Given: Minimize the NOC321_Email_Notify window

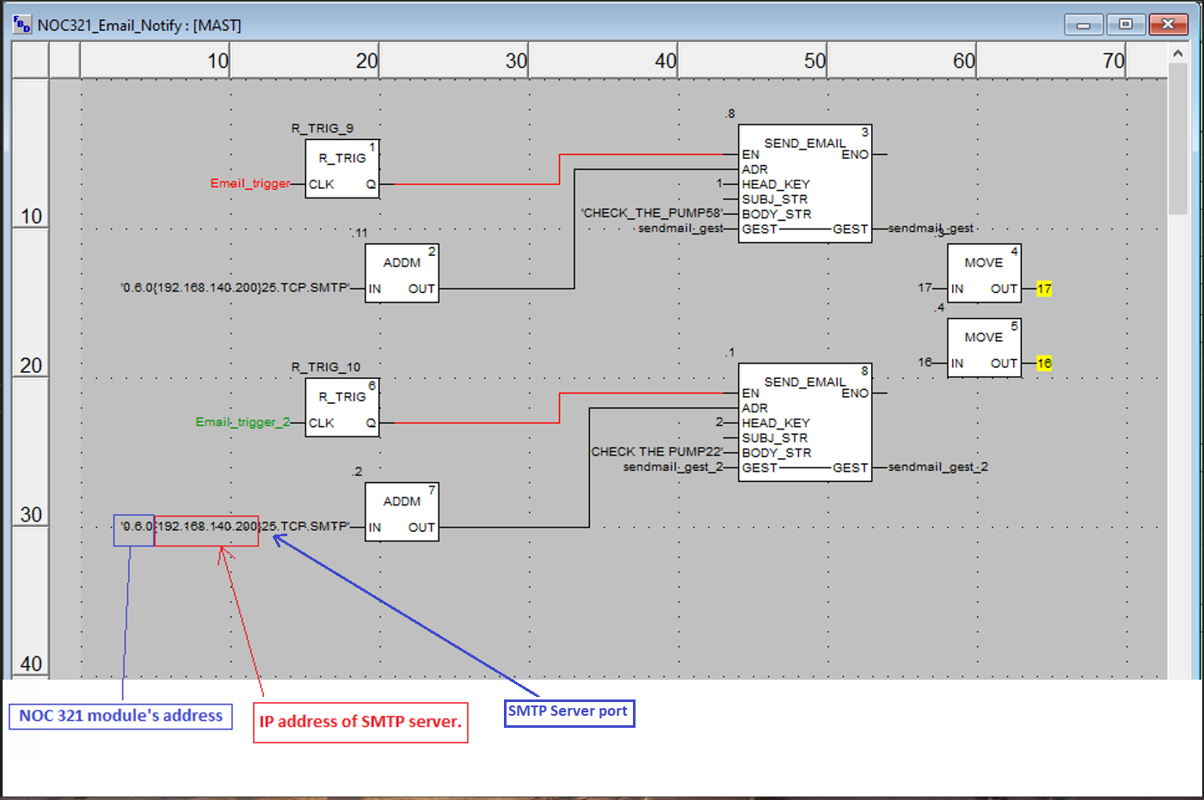Looking at the screenshot, I should 1084,25.
